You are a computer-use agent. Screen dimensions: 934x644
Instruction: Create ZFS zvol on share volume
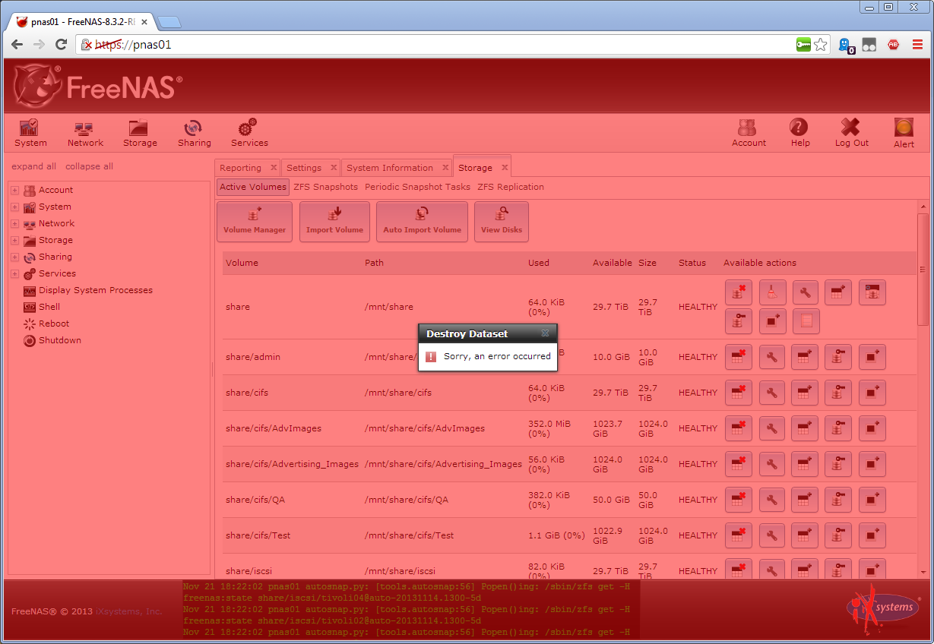(x=872, y=292)
